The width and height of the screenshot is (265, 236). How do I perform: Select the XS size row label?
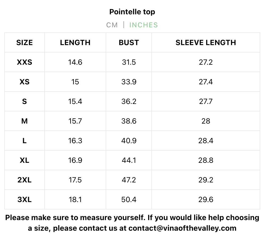tap(24, 82)
